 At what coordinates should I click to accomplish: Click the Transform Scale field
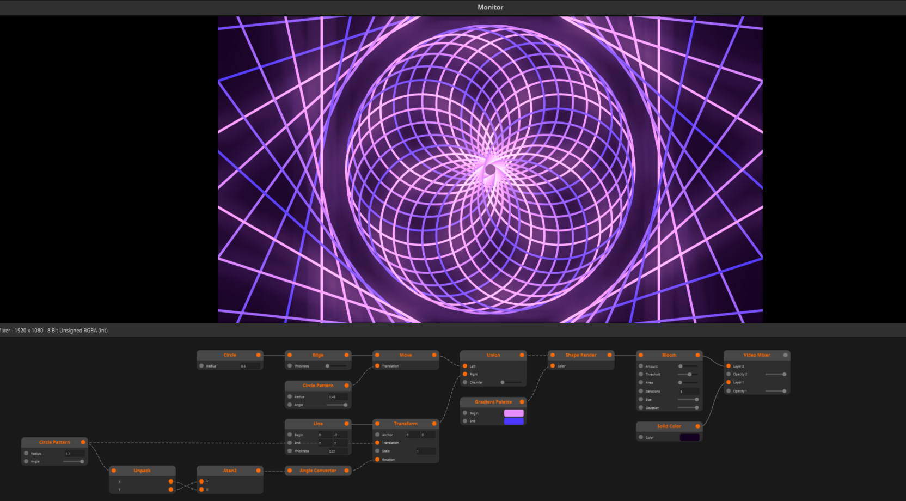click(x=426, y=451)
